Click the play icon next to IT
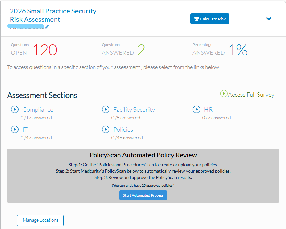Screen dimensions: 286x229 (x=15, y=130)
